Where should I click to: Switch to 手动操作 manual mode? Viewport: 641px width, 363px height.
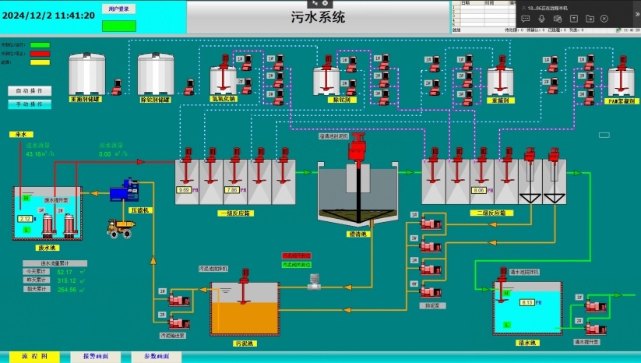pos(30,104)
